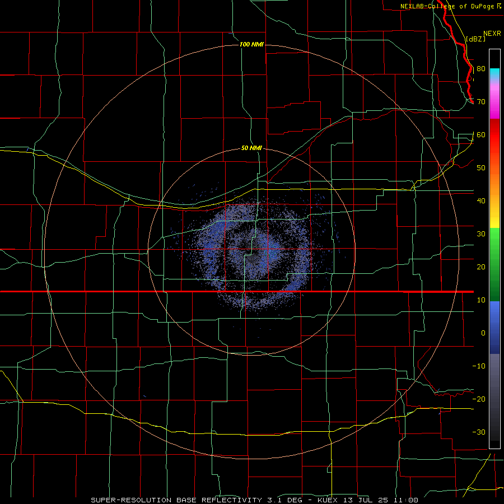The width and height of the screenshot is (504, 504).
Task: Click the 0 value on dBZ scale
Action: click(x=483, y=333)
